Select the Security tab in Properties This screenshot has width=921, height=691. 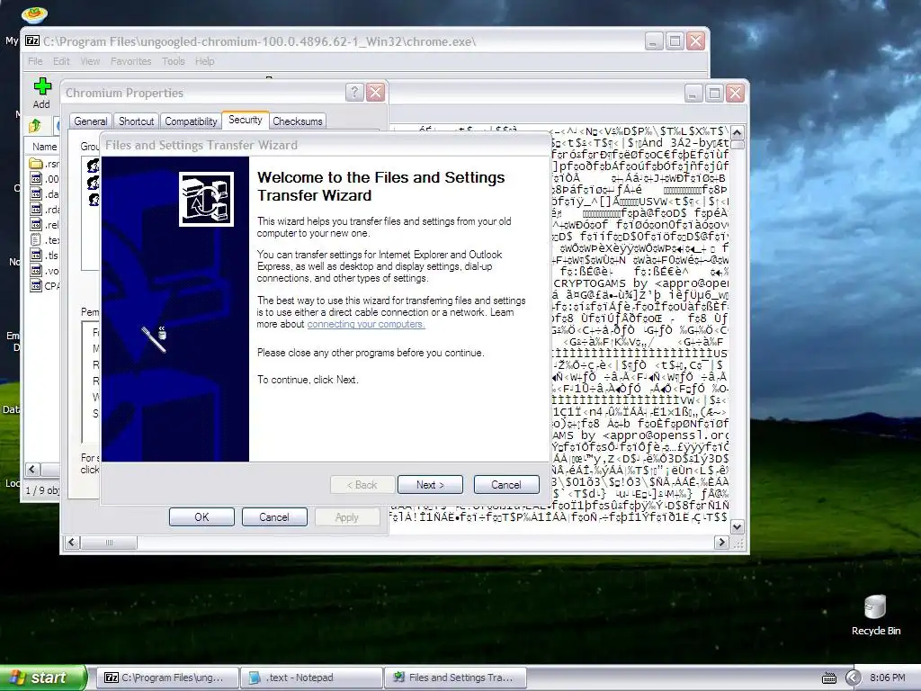(245, 120)
